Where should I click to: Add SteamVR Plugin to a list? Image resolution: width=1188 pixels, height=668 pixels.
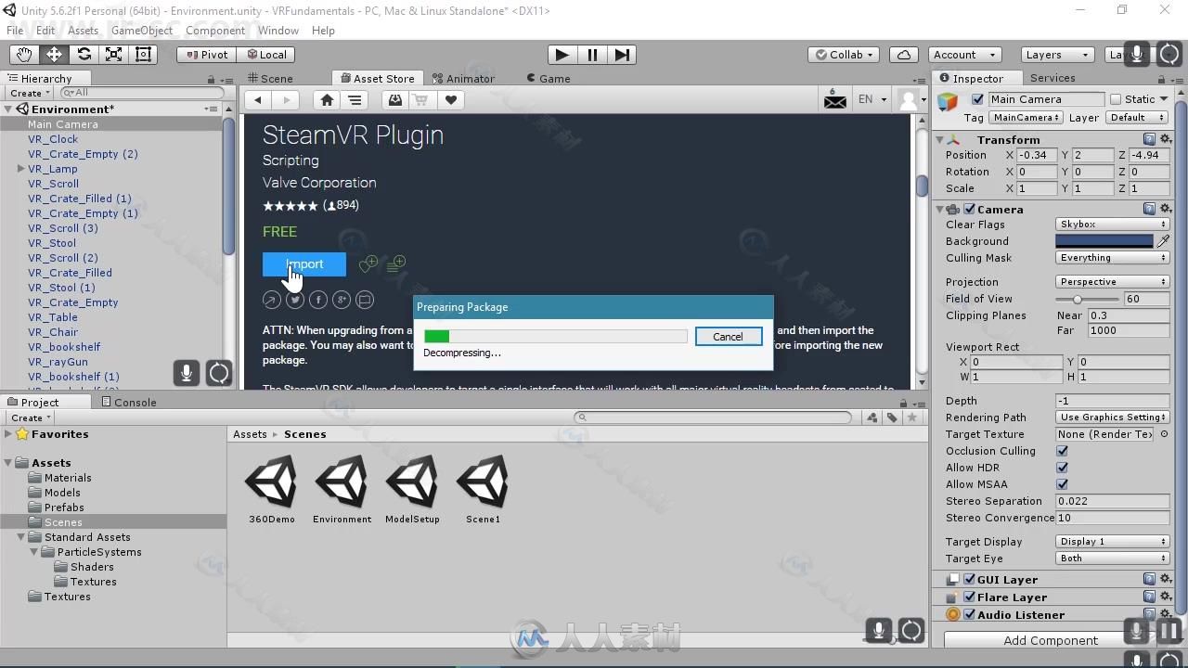click(x=396, y=263)
